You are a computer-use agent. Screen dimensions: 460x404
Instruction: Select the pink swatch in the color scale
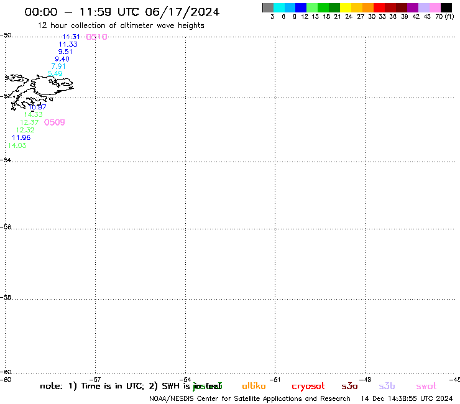pyautogui.click(x=435, y=7)
